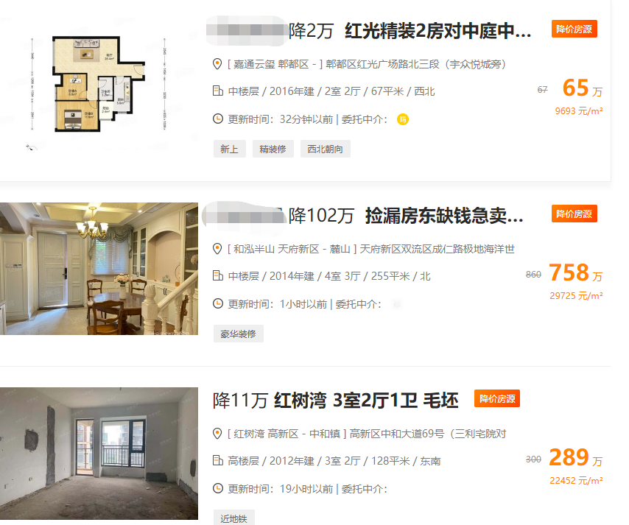Click 降价房源 badge on 红树湾 listing
The width and height of the screenshot is (629, 525).
coord(497,398)
